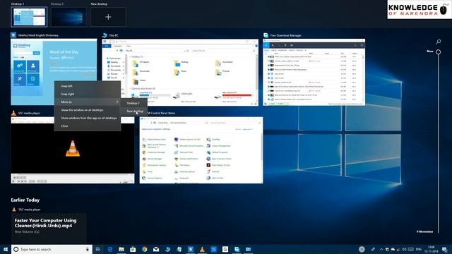
Task: Add a new desktop with plus button
Action: click(x=108, y=17)
